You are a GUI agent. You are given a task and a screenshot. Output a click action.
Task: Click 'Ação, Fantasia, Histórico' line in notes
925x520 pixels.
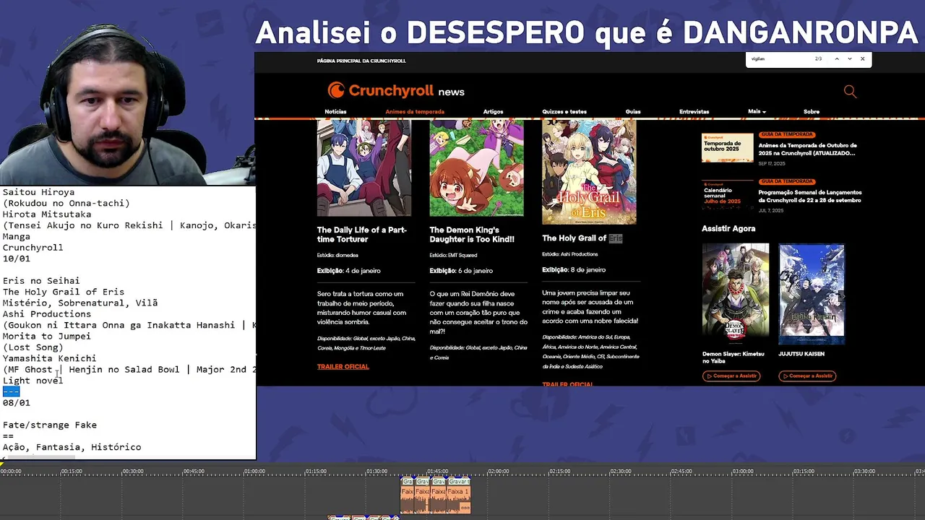(72, 448)
